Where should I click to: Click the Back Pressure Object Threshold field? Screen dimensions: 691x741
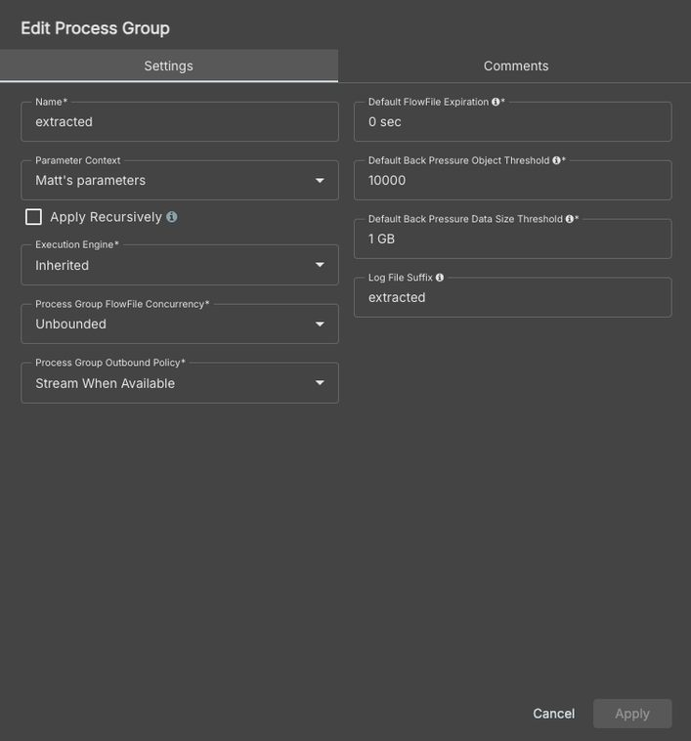click(512, 181)
